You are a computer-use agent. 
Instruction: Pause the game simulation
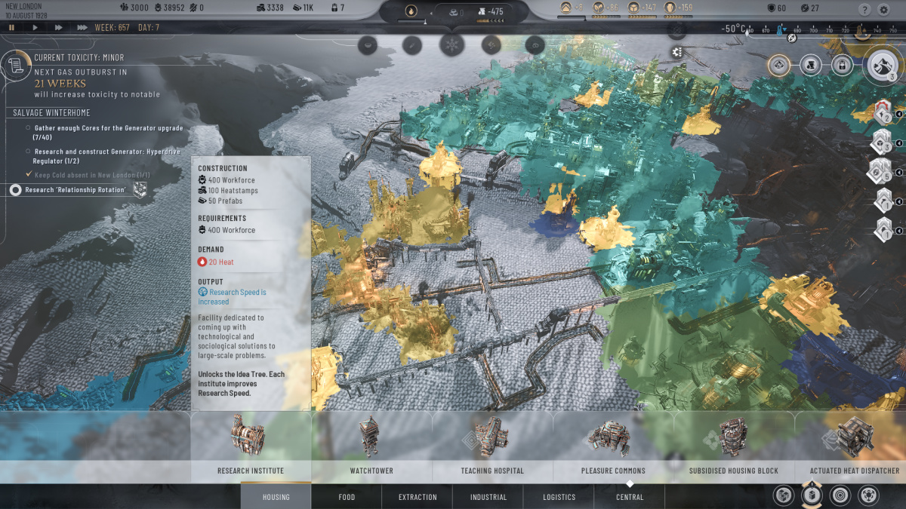[x=11, y=27]
